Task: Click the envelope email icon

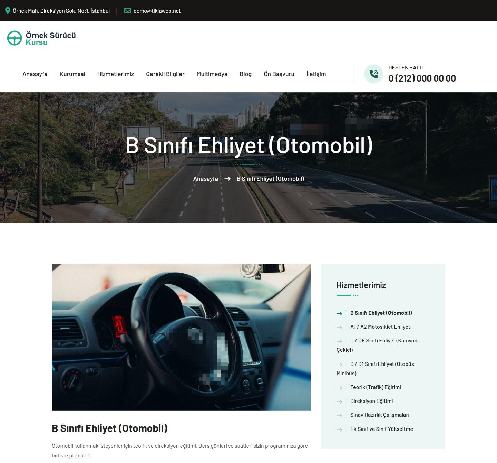Action: pyautogui.click(x=127, y=11)
